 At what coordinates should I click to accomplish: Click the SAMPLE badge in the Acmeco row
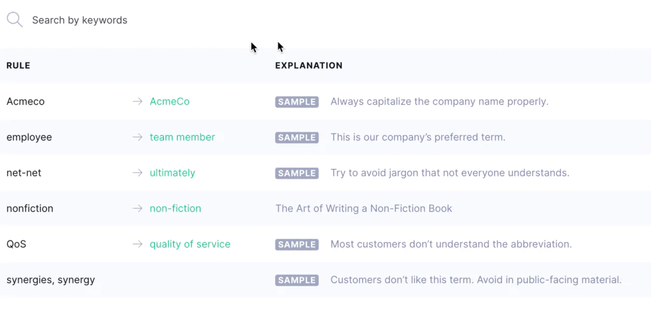(x=297, y=102)
